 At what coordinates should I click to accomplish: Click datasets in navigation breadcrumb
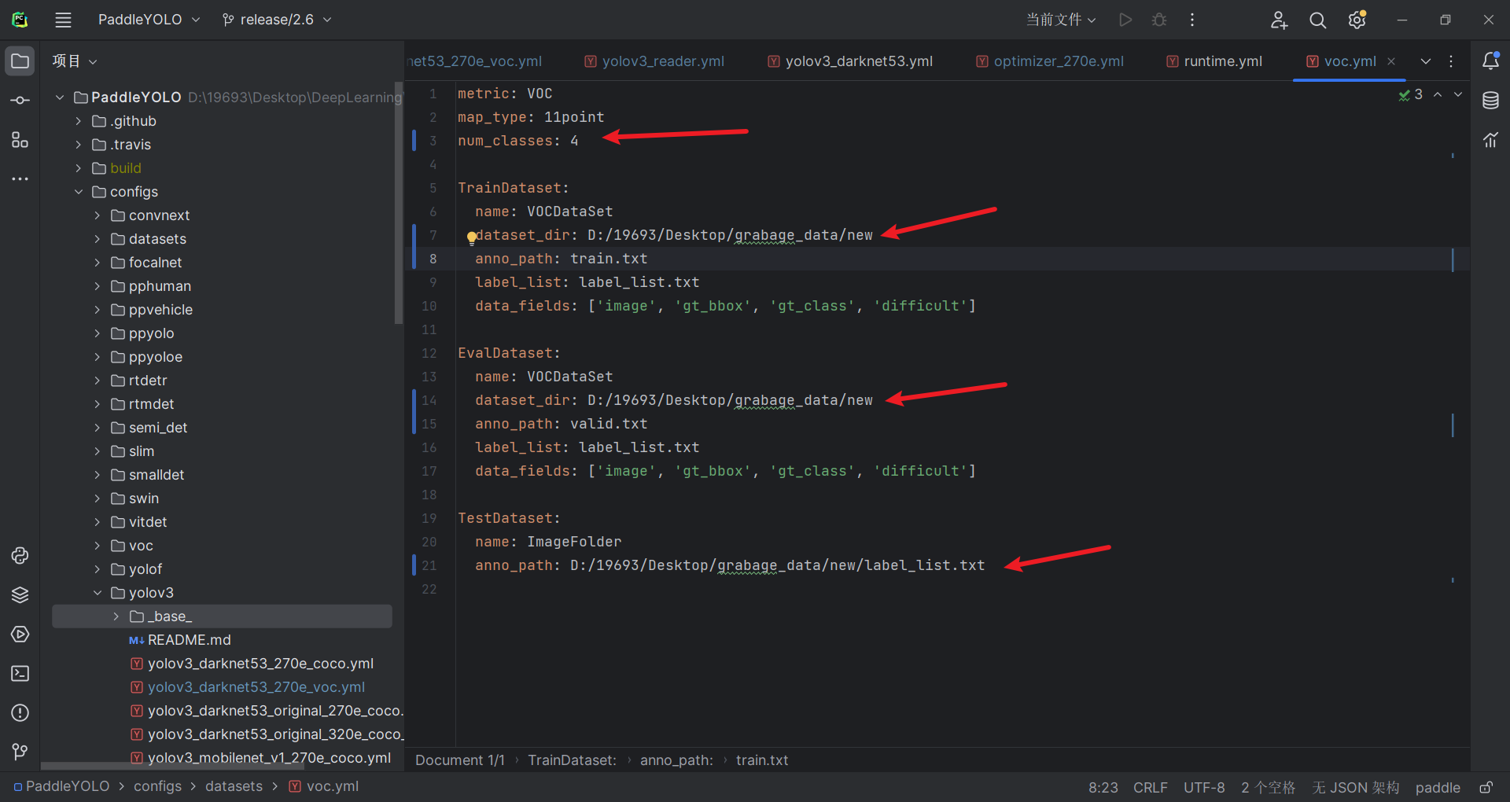[234, 786]
